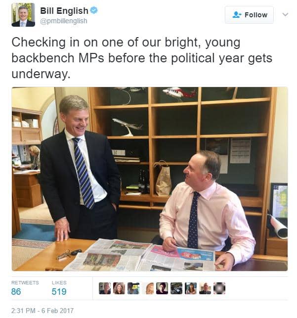Open the tweet options chevron dropdown

tap(285, 15)
